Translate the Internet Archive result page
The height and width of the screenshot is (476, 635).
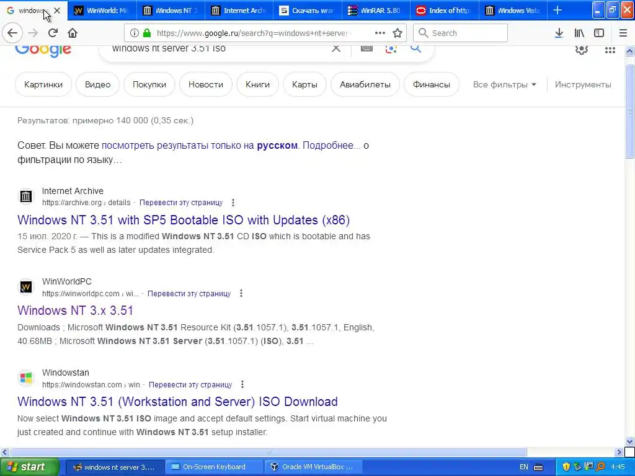coord(181,203)
